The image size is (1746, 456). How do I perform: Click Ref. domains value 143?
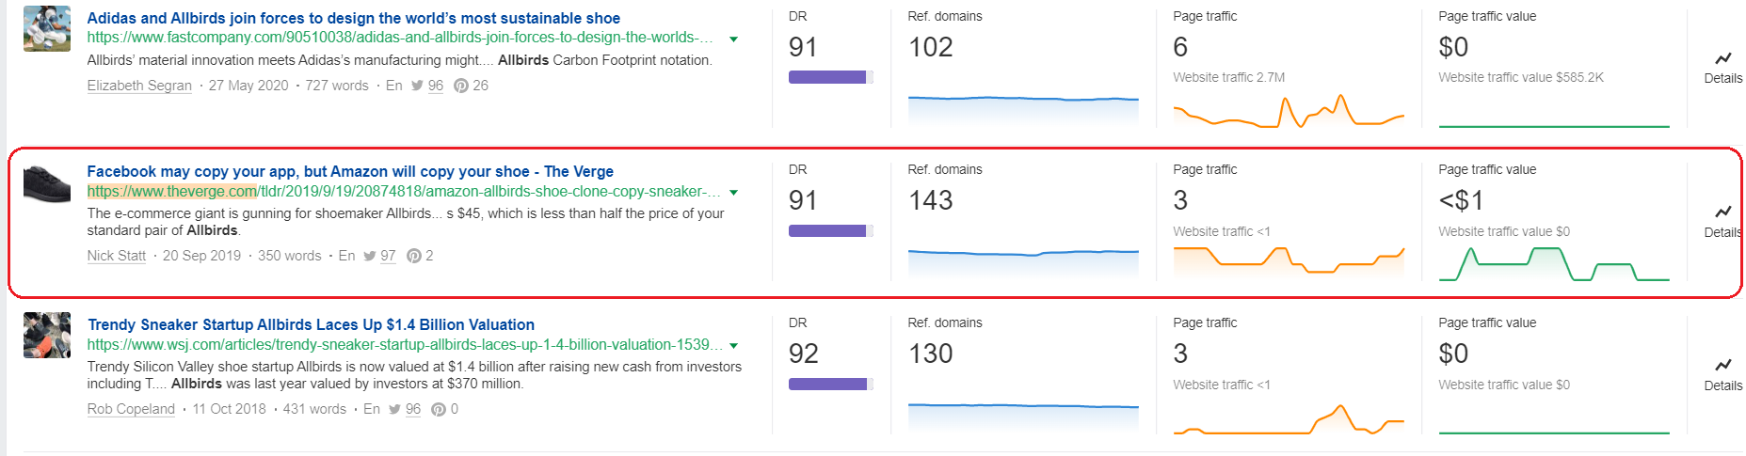(931, 200)
